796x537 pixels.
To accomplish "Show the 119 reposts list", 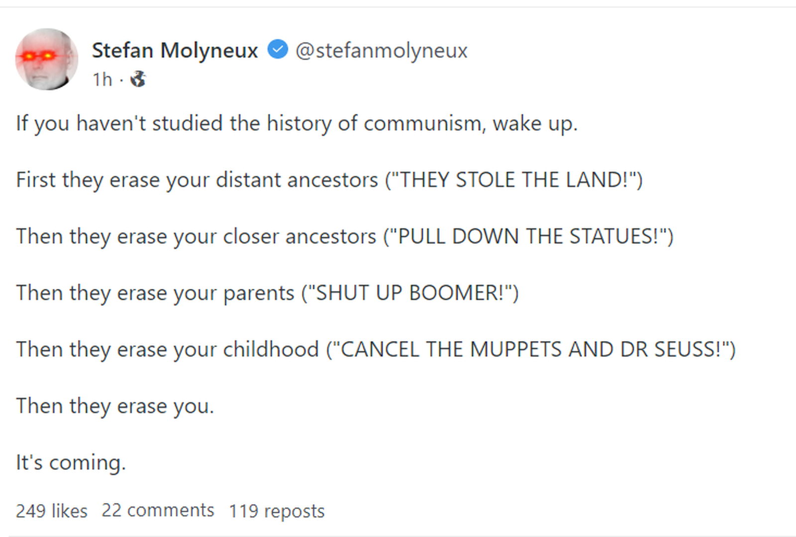I will 277,511.
